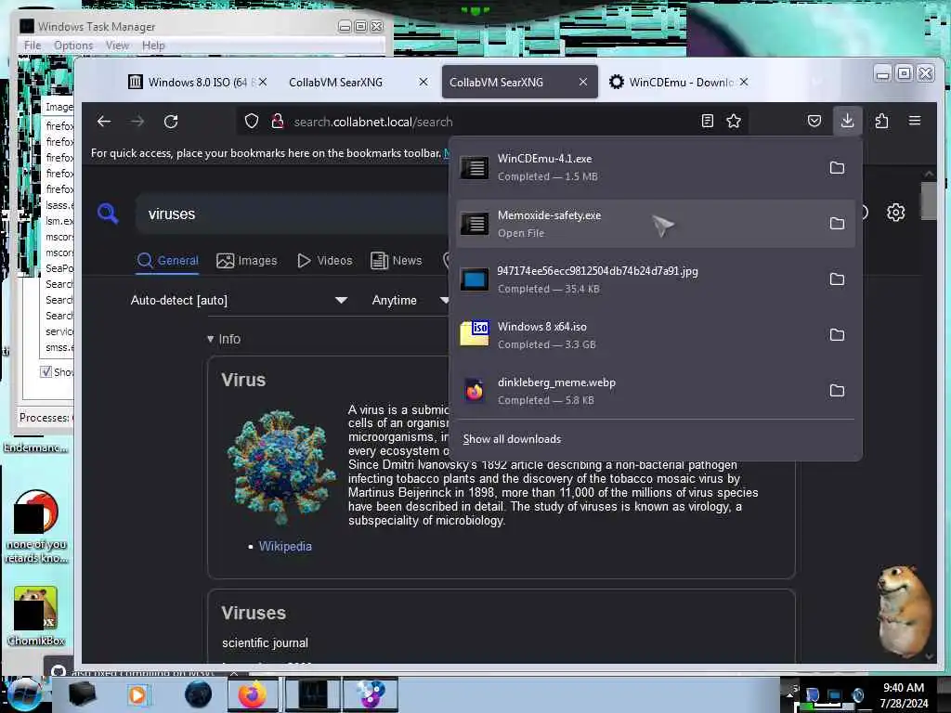Open the tracking protection shield icon

(x=251, y=122)
